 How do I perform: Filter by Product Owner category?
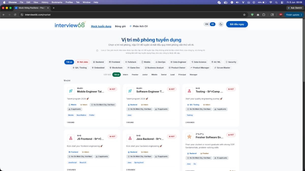pyautogui.click(x=177, y=68)
